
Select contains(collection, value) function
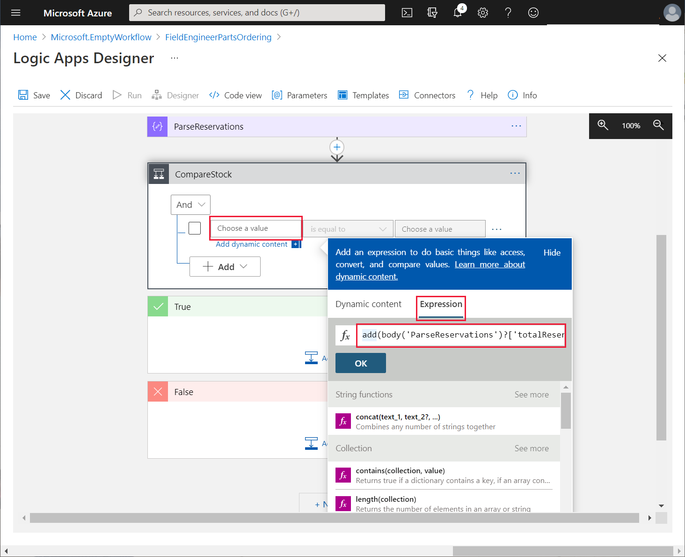[444, 475]
